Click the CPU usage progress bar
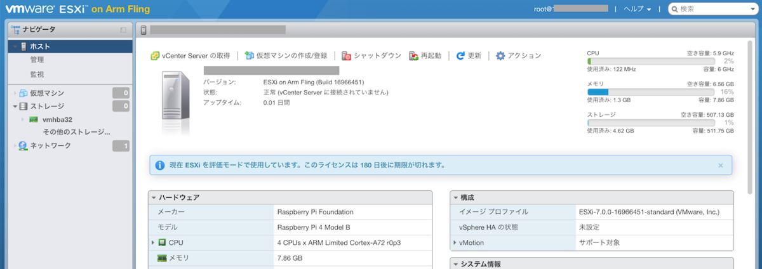The width and height of the screenshot is (762, 269). [x=651, y=61]
